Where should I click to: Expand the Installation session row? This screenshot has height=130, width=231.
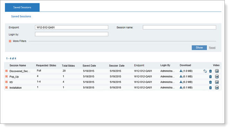pos(7,88)
